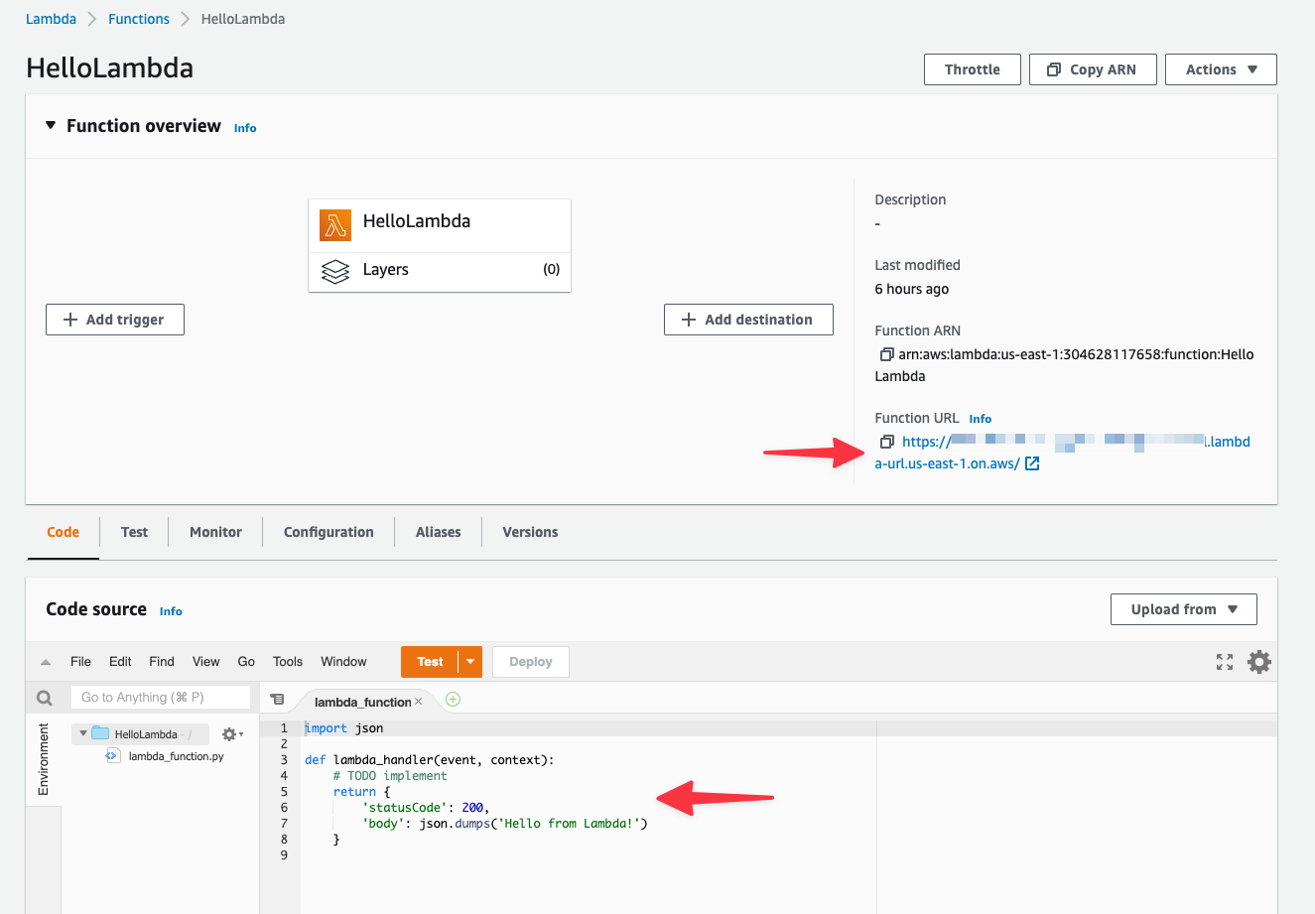This screenshot has height=914, width=1315.
Task: Open the Environment side panel tab
Action: (43, 759)
